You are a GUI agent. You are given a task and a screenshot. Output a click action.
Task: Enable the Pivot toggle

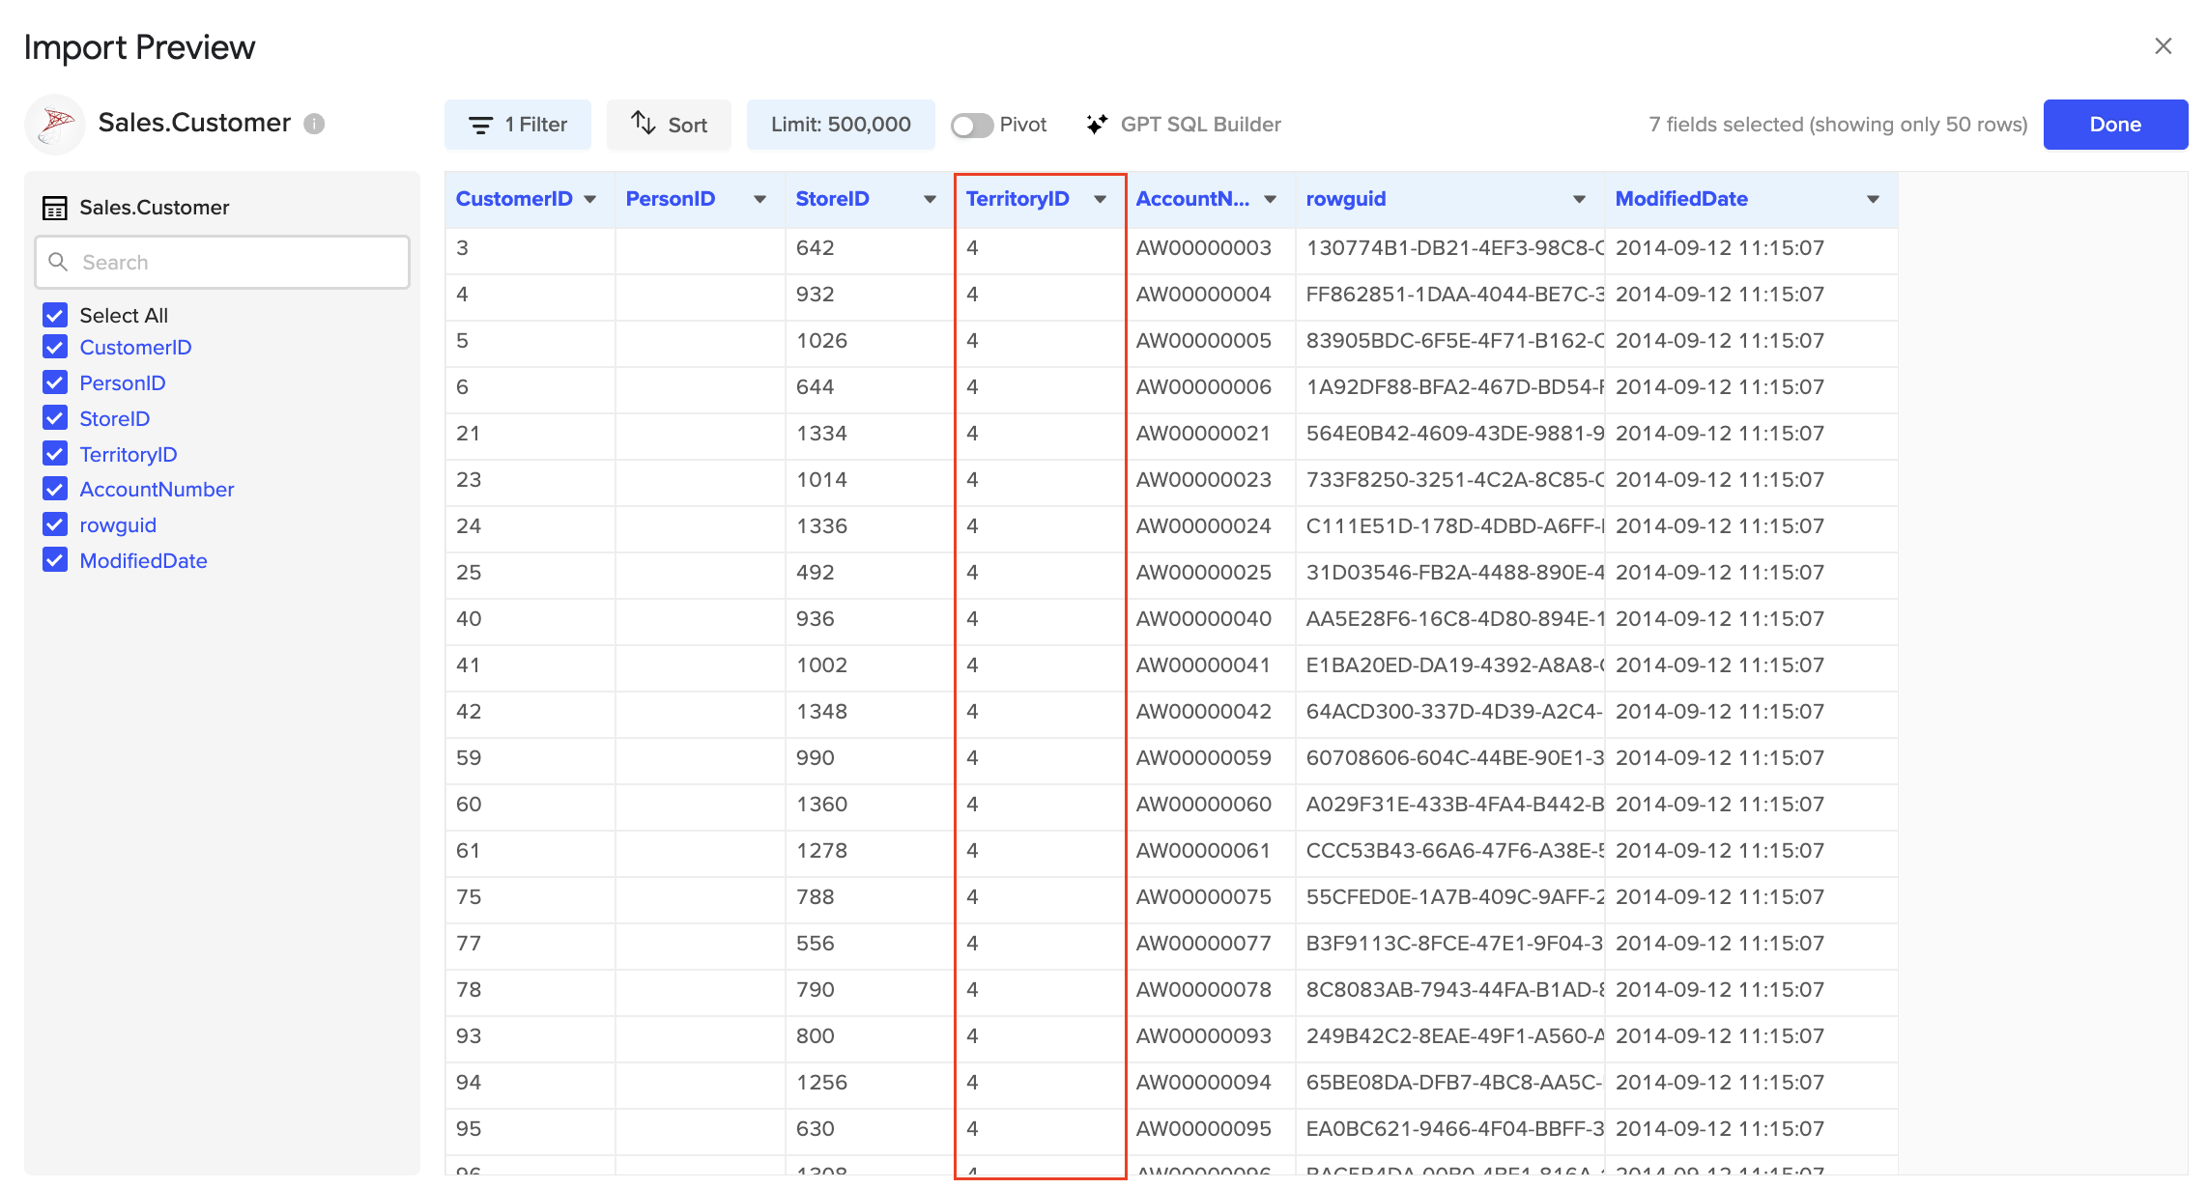[972, 125]
